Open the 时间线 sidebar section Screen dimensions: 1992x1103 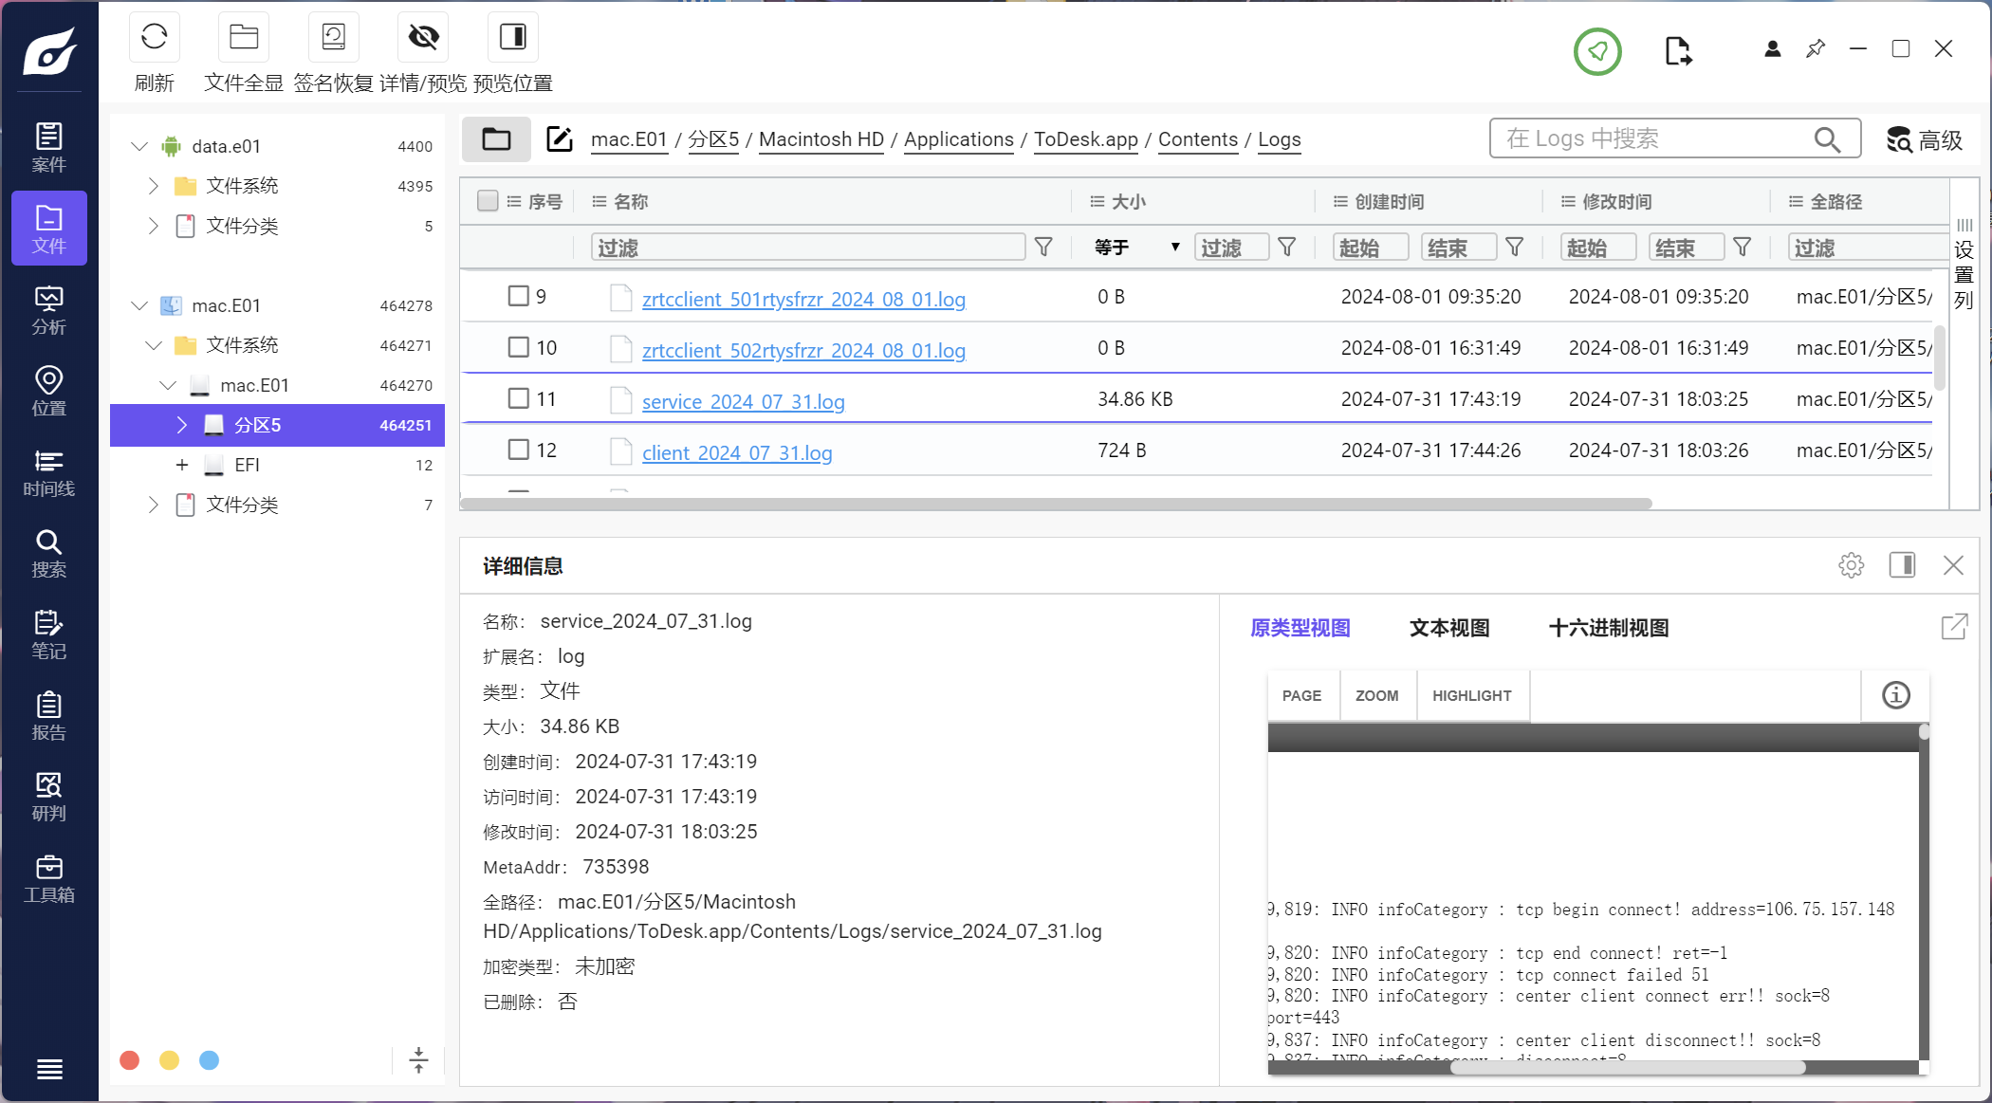point(49,471)
